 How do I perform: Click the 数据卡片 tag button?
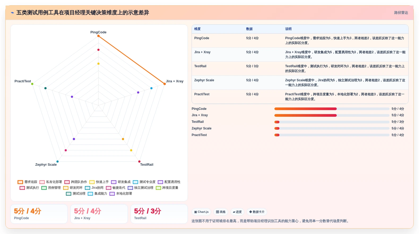tap(257, 212)
